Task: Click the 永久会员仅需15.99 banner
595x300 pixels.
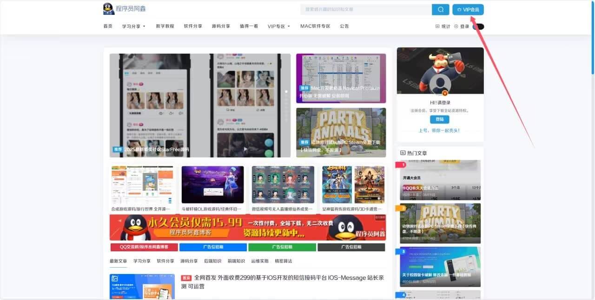Action: pos(248,227)
